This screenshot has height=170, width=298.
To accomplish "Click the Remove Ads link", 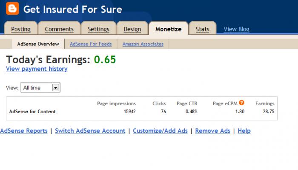I will tap(213, 131).
